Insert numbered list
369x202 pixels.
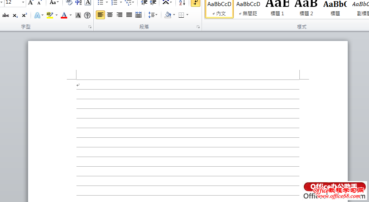point(114,2)
